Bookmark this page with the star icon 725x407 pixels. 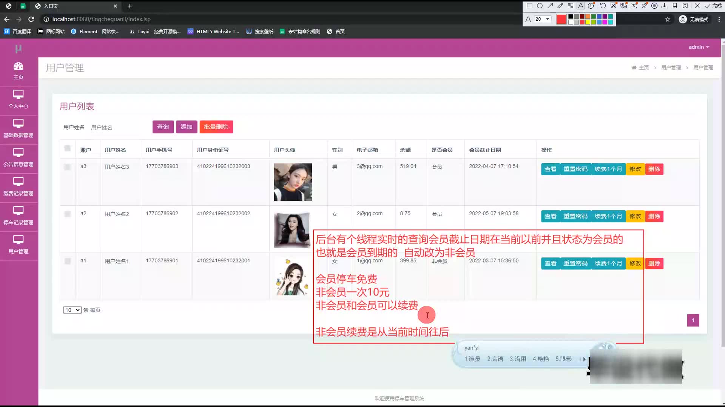coord(668,19)
